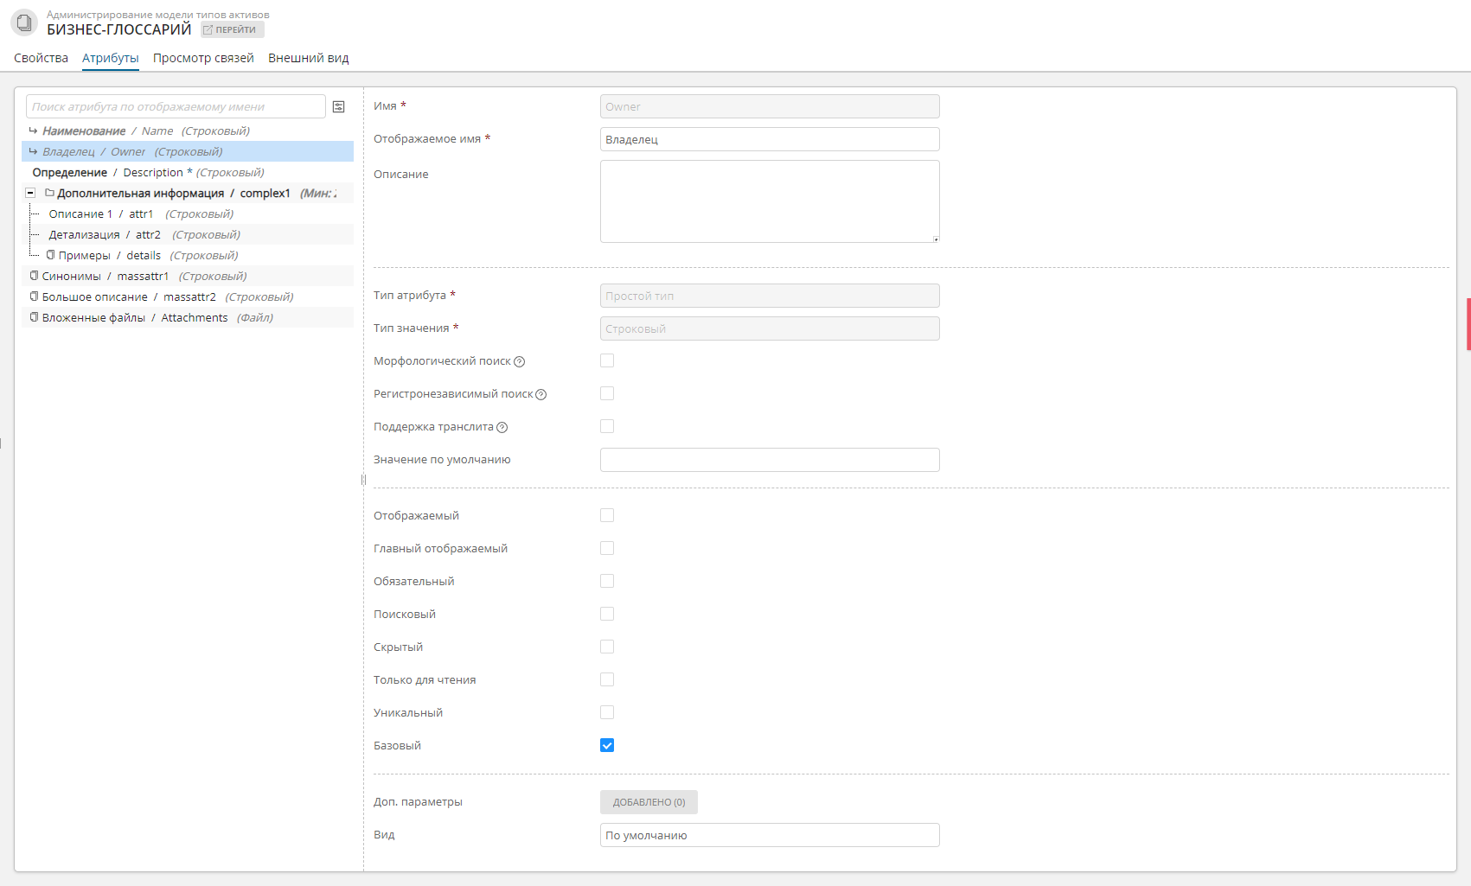The height and width of the screenshot is (886, 1471).
Task: Toggle the Поддержка транслита checkbox
Action: coord(607,426)
